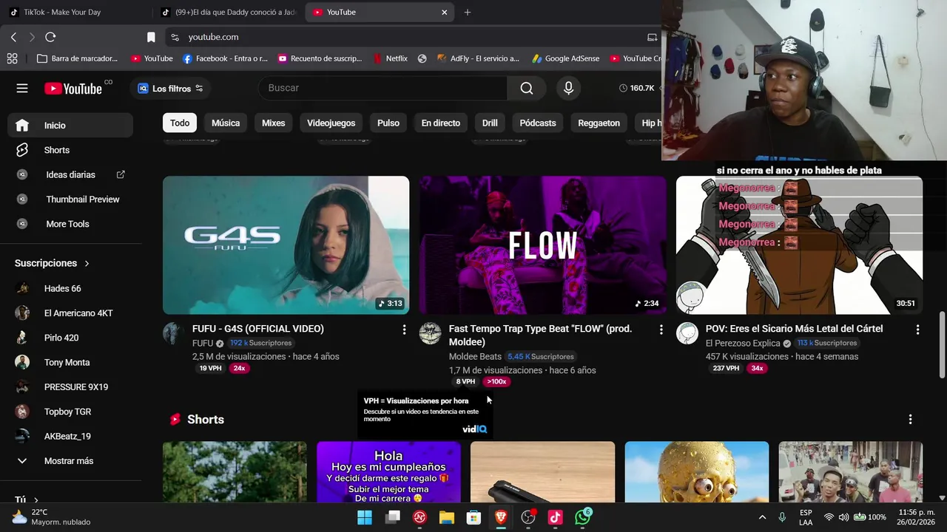Switch to TikTok Make Your Day tab

(x=62, y=12)
